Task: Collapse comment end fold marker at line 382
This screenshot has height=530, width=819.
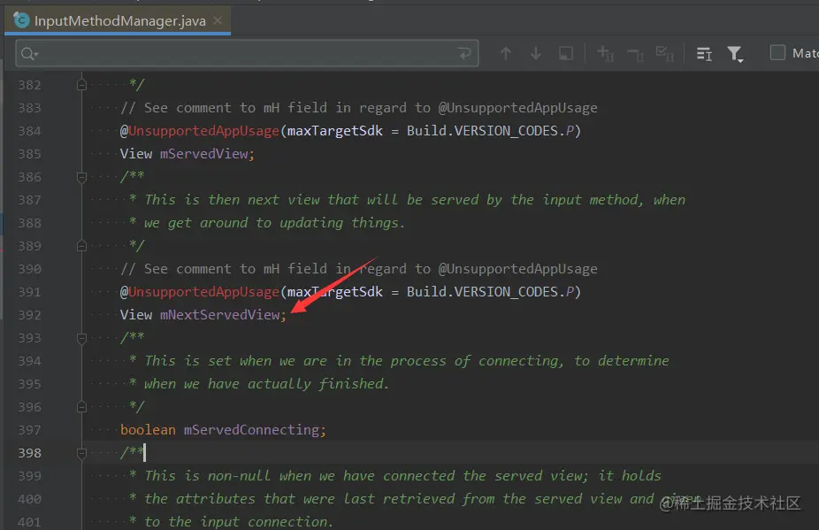Action: coord(81,85)
